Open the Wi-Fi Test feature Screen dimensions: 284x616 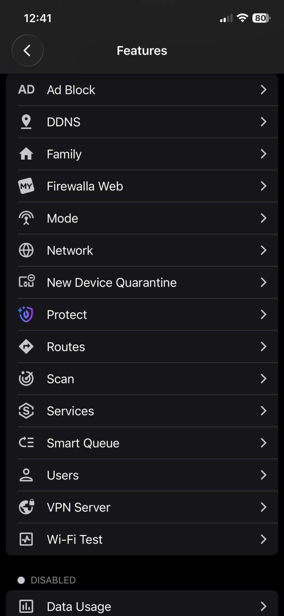(x=142, y=539)
